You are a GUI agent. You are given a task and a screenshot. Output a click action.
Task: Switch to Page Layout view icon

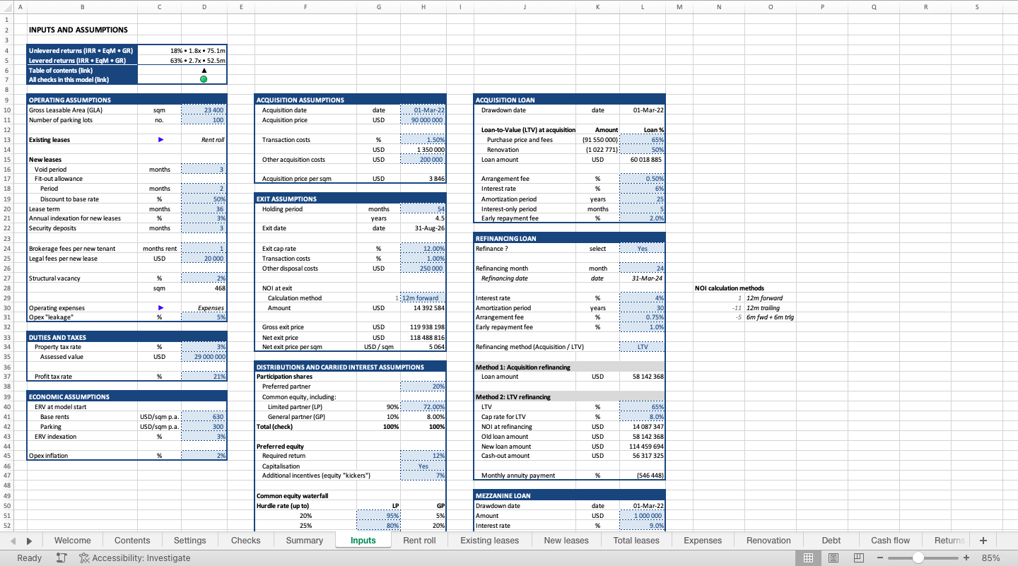click(x=833, y=558)
